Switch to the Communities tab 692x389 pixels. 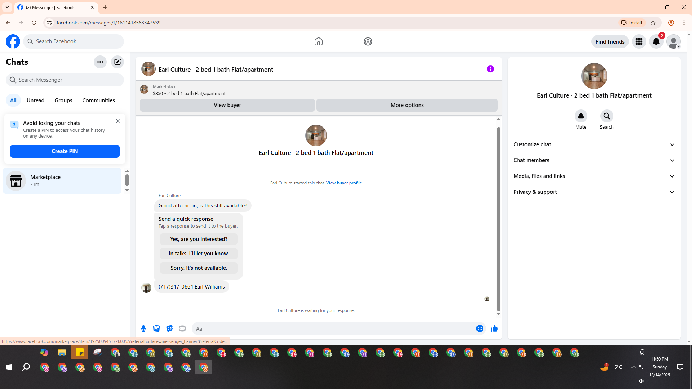(98, 100)
